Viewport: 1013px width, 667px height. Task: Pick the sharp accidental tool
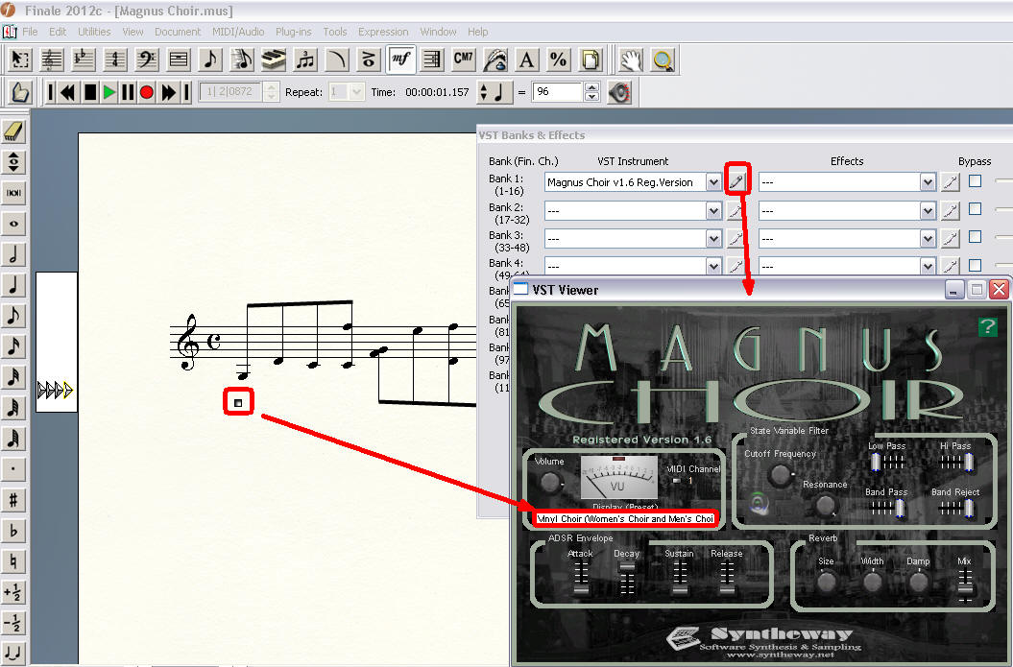[x=13, y=500]
